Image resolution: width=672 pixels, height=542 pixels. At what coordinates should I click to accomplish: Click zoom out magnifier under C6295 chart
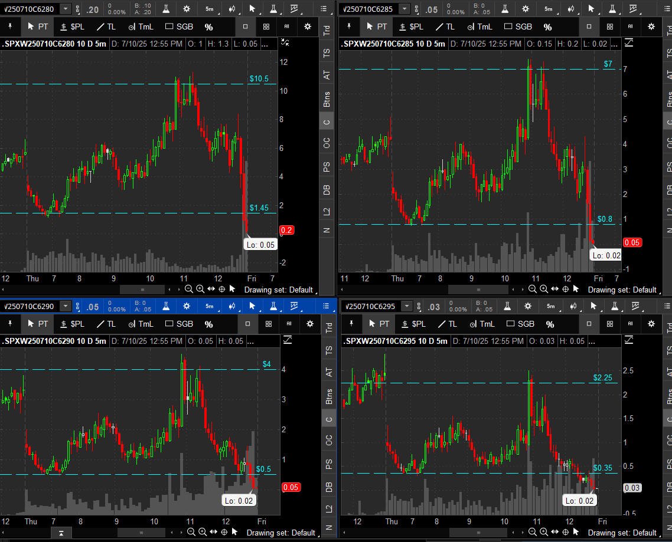(533, 533)
